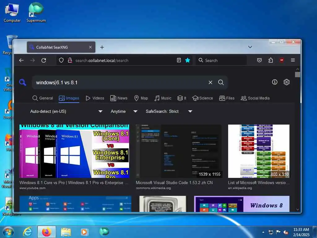Switch to the IT category tab
This screenshot has height=238, width=317.
(182, 98)
